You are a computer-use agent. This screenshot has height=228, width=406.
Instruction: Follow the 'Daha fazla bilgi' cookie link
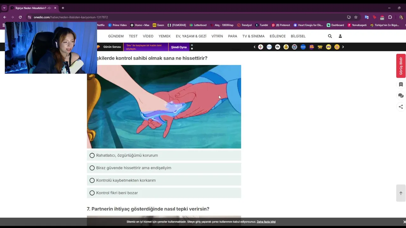pos(266,222)
